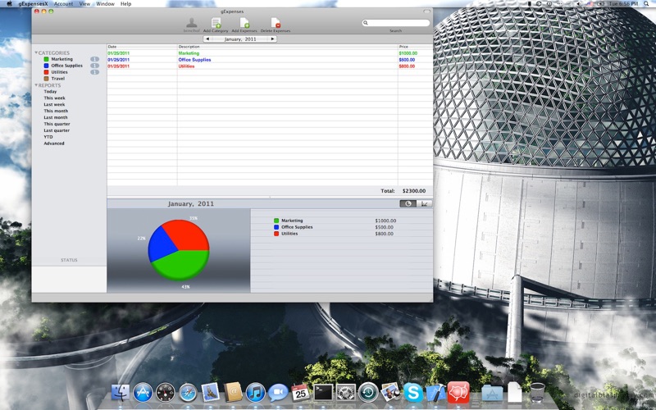Click the account user icon in toolbar

pyautogui.click(x=192, y=23)
